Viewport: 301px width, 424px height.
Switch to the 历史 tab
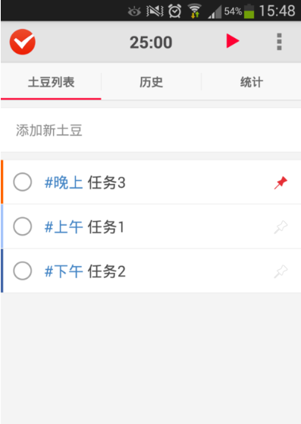[152, 82]
